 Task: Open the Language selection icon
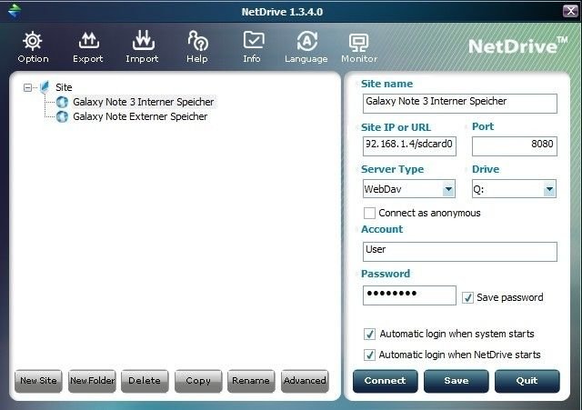pos(307,41)
